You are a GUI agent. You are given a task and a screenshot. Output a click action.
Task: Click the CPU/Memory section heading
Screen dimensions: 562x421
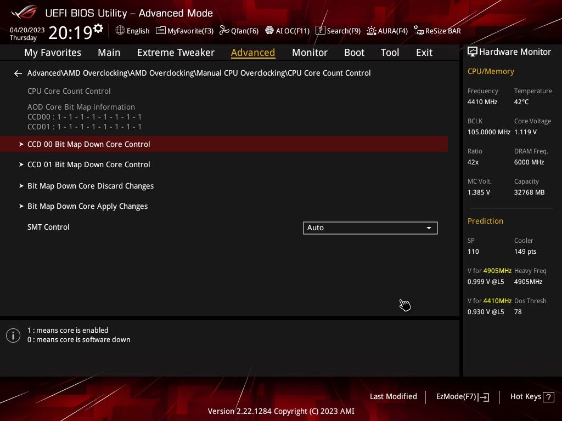pos(491,71)
